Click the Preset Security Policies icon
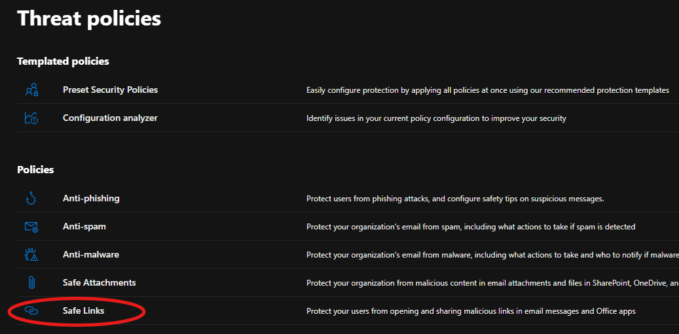679x334 pixels. pos(31,90)
